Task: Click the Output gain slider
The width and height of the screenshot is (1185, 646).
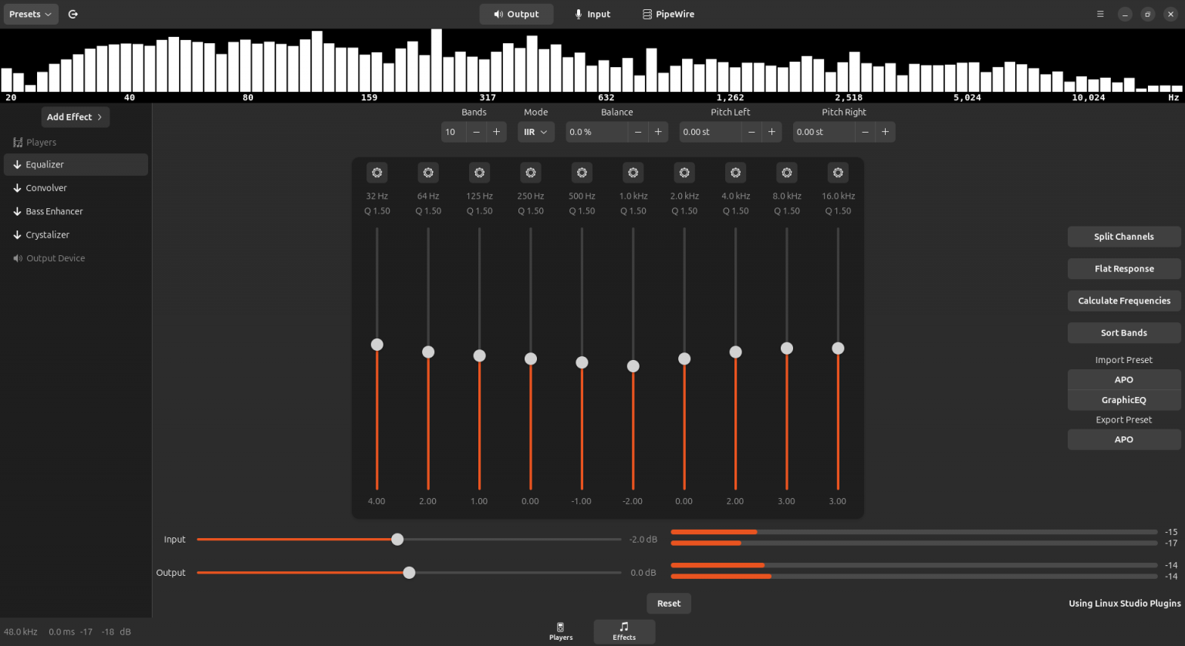Action: [x=408, y=572]
